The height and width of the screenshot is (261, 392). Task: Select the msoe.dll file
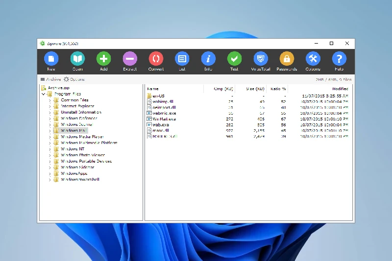(161, 131)
